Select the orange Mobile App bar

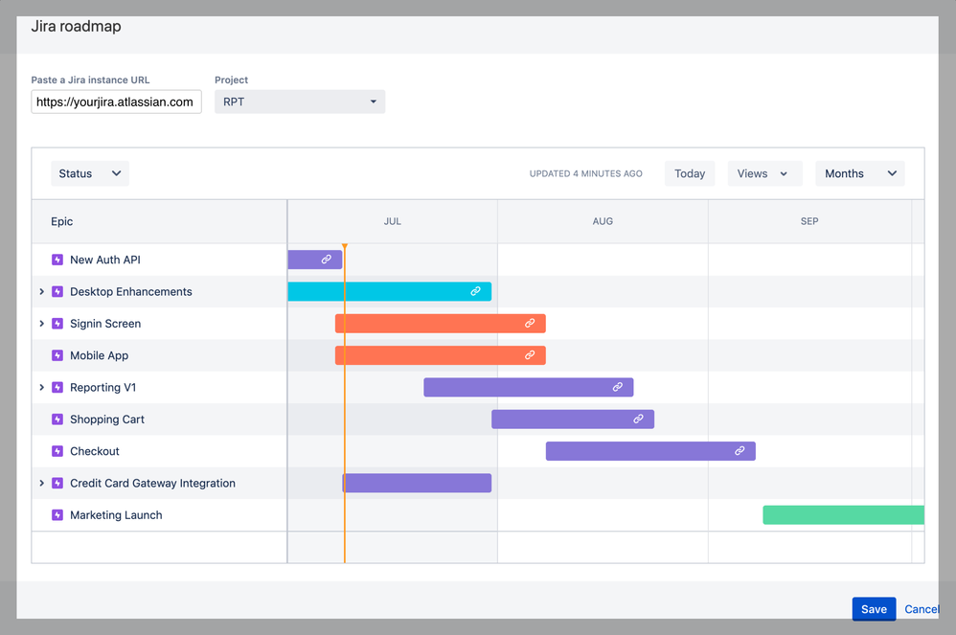[441, 355]
